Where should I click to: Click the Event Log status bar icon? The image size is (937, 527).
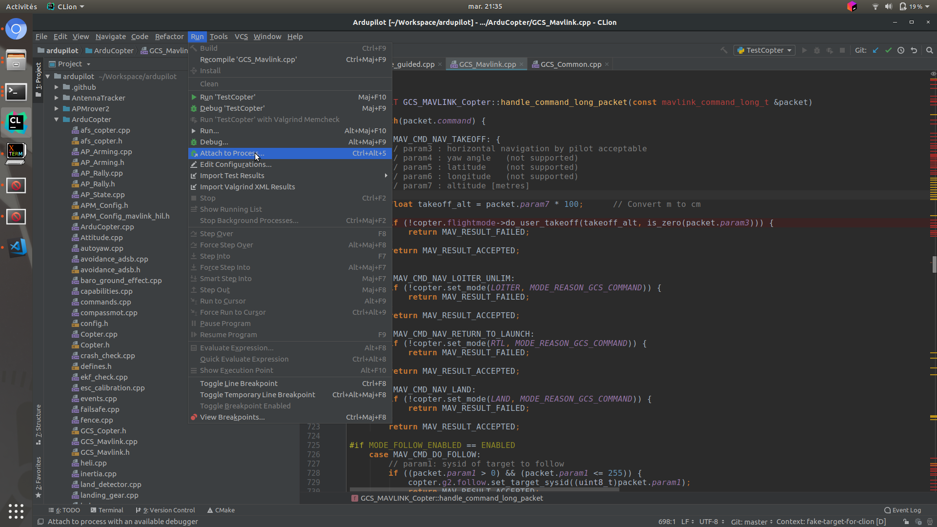(x=902, y=510)
